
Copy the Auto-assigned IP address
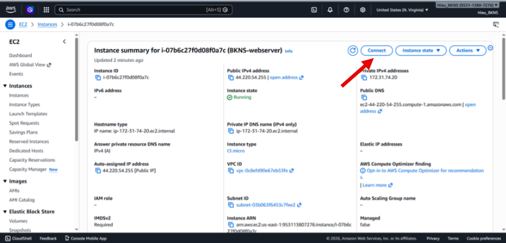98,170
